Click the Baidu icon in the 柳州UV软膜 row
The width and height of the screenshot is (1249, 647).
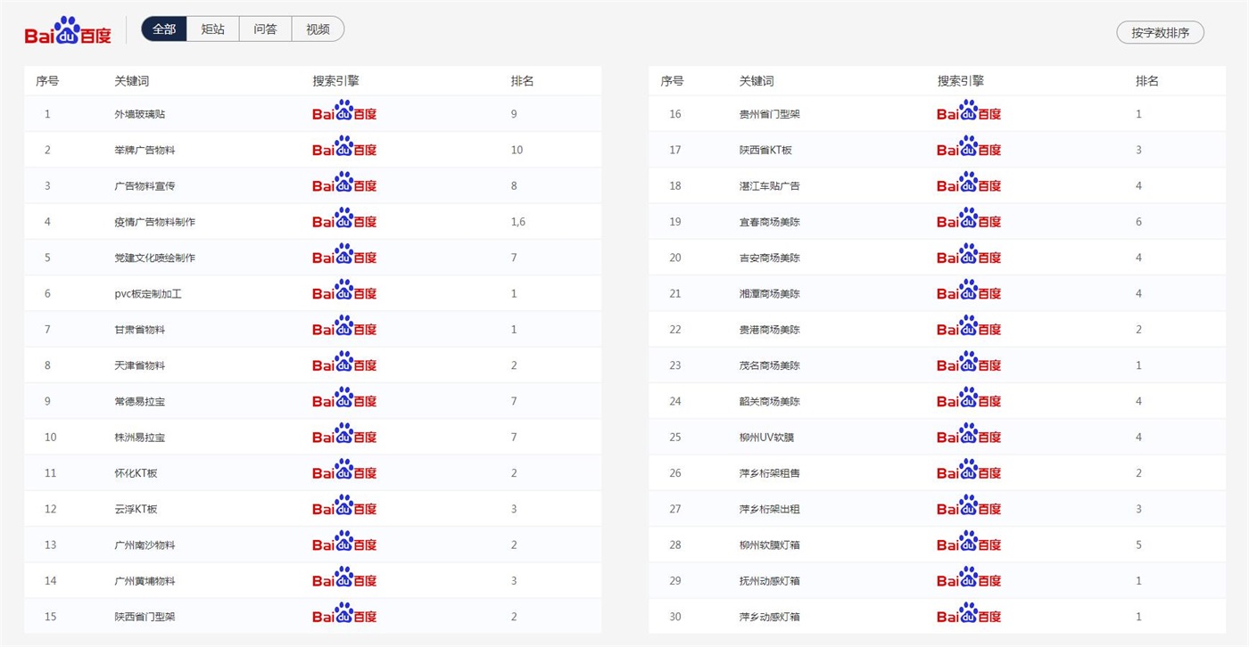pyautogui.click(x=969, y=437)
